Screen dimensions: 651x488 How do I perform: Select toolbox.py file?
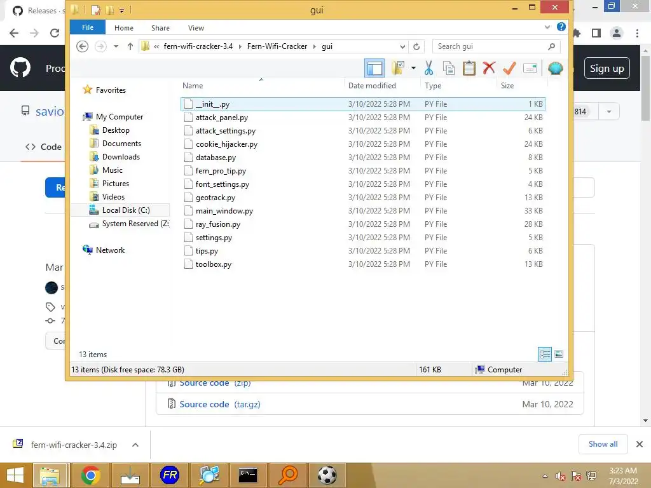pos(363,264)
